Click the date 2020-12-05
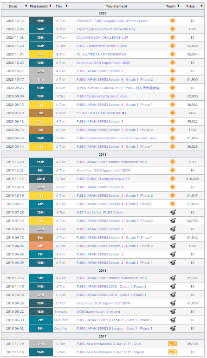Screen dimensions: 207x358 coord(15,29)
